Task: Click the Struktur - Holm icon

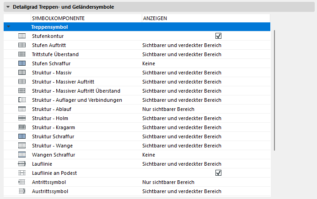Action: (x=22, y=118)
